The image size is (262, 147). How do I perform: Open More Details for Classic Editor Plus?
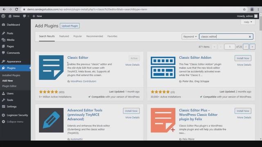(x=244, y=117)
